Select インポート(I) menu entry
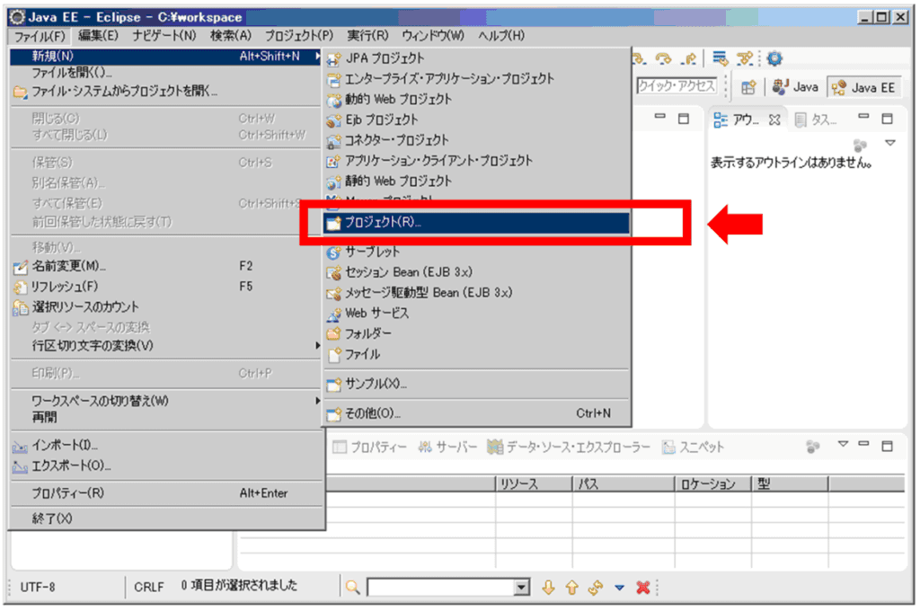Screen dimensions: 920x611 166,446
